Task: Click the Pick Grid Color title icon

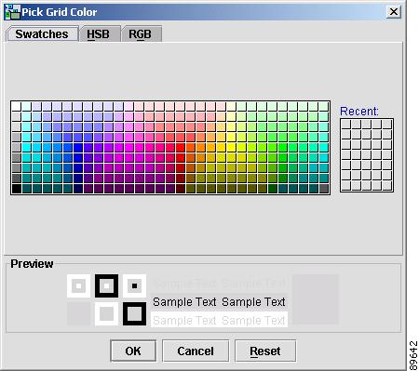Action: coord(12,12)
